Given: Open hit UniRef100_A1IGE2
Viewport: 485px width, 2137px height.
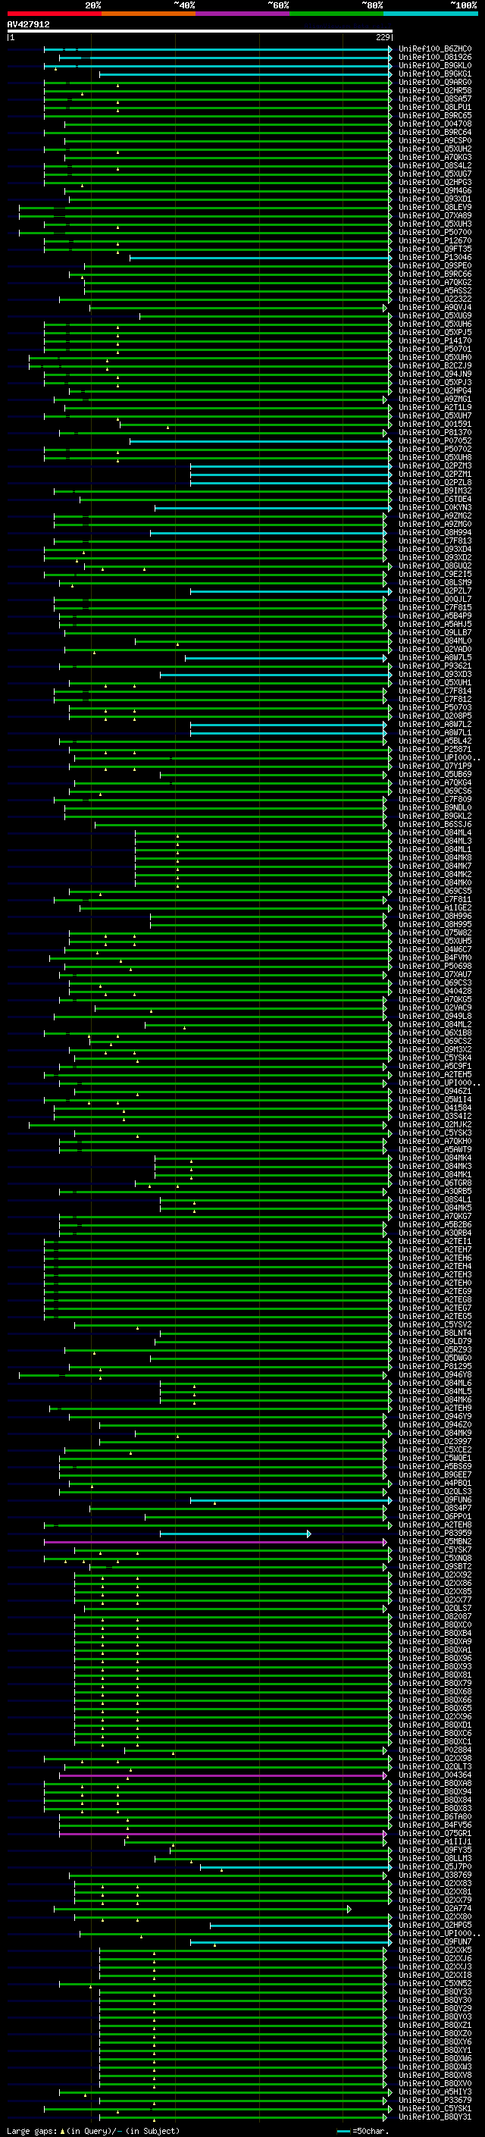Looking at the screenshot, I should click(434, 907).
